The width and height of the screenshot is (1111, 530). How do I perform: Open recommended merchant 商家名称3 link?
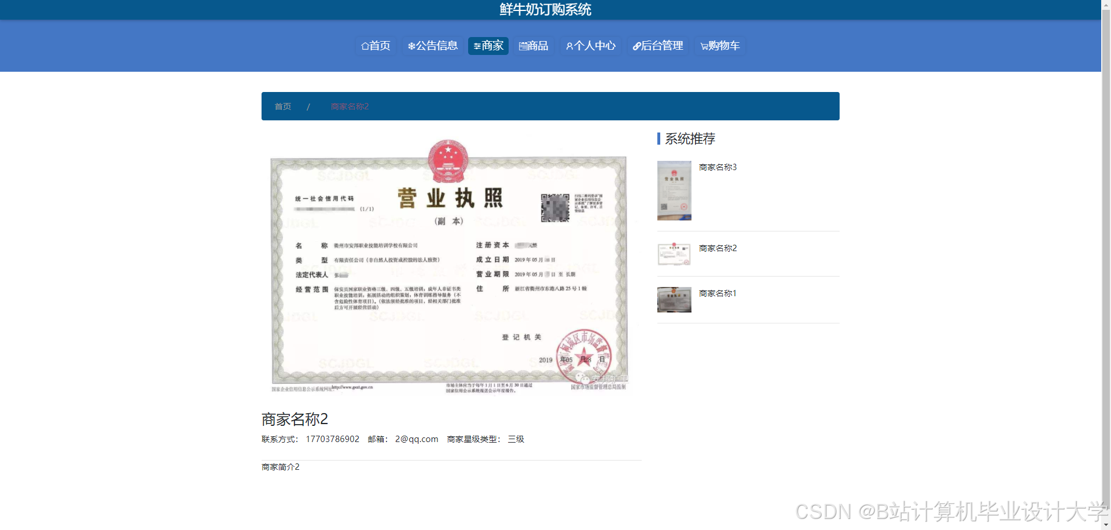pos(718,167)
